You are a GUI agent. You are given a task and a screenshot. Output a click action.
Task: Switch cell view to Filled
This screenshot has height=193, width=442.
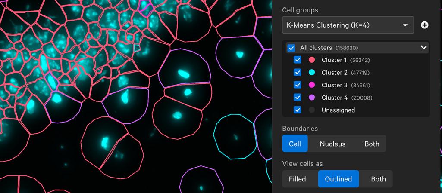[x=298, y=179]
